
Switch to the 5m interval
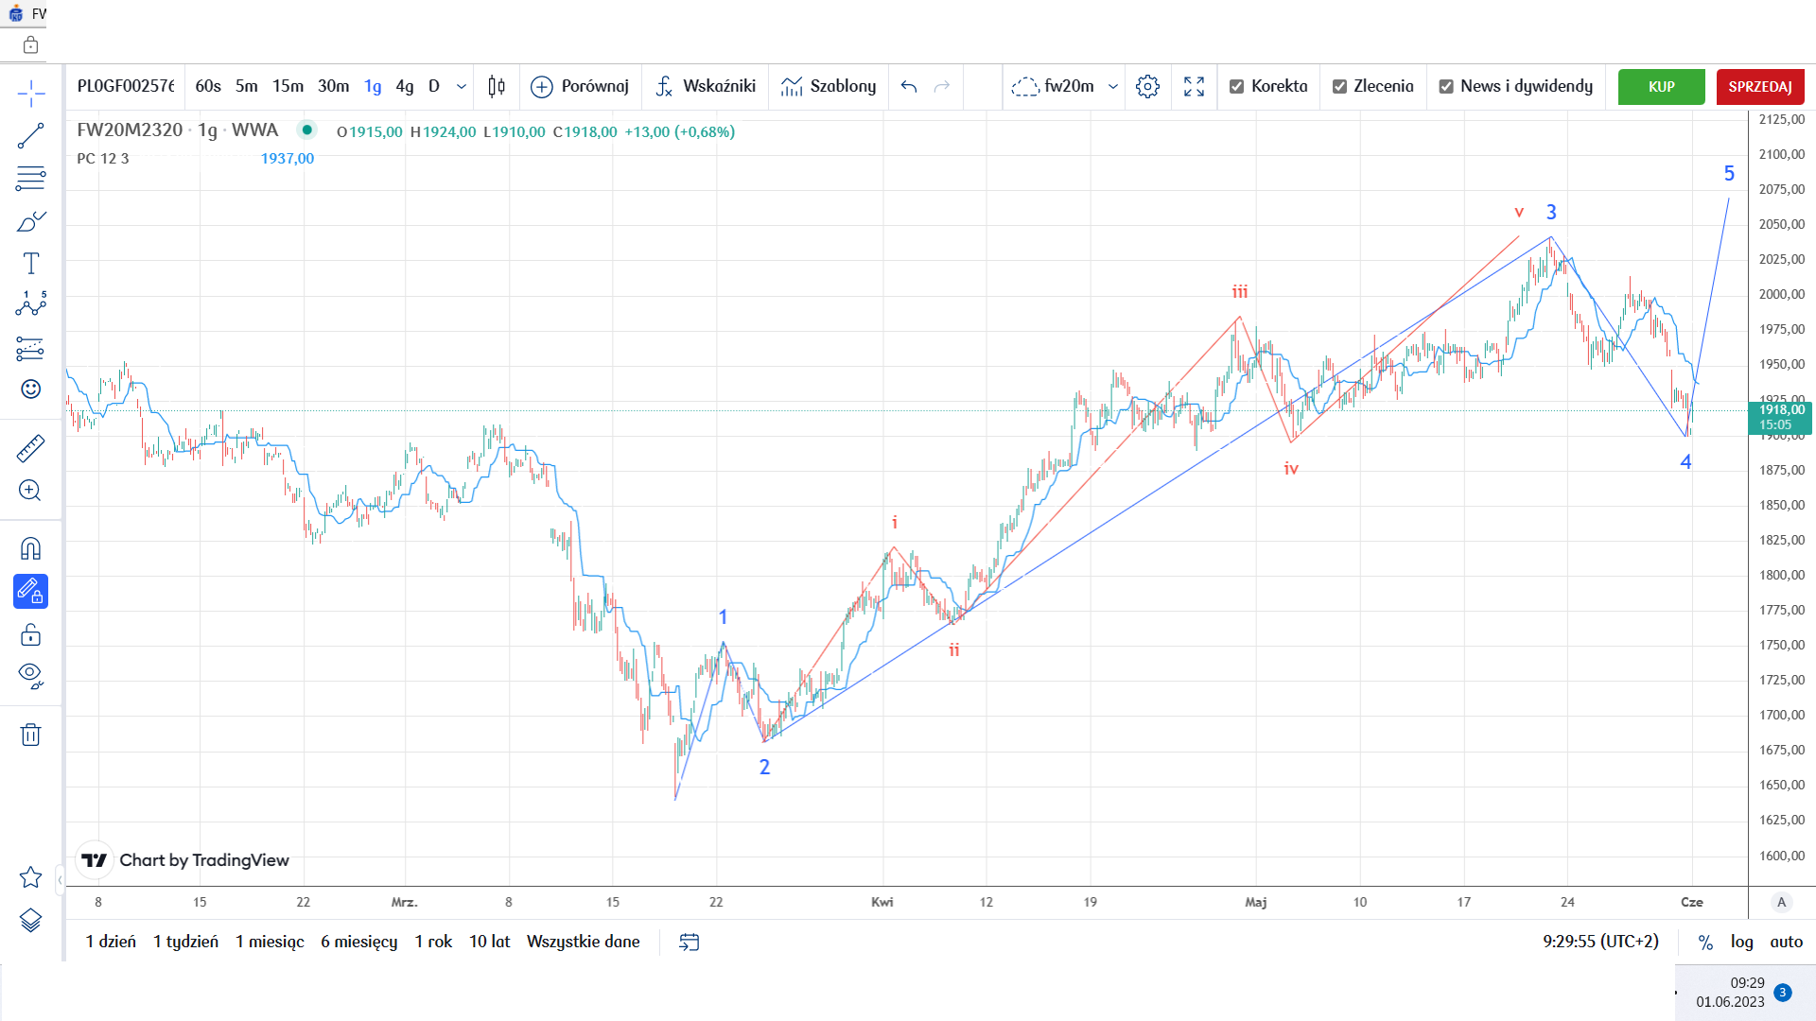247,86
